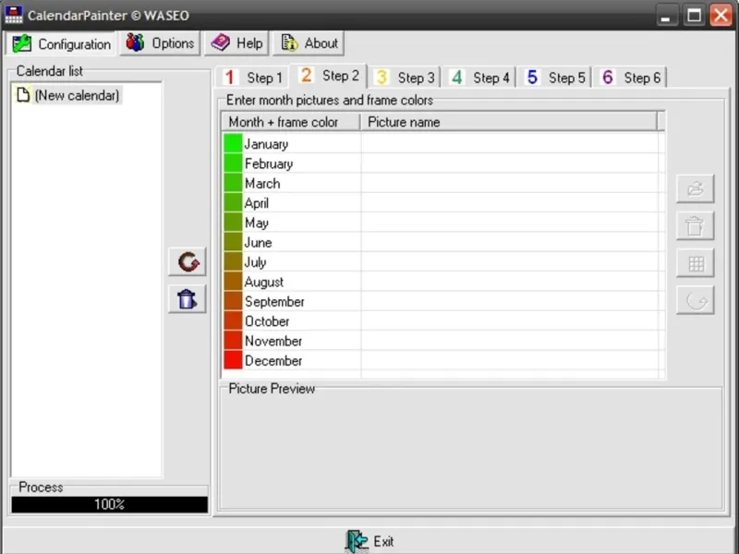Viewport: 739px width, 554px height.
Task: Select the February month label
Action: [x=269, y=164]
